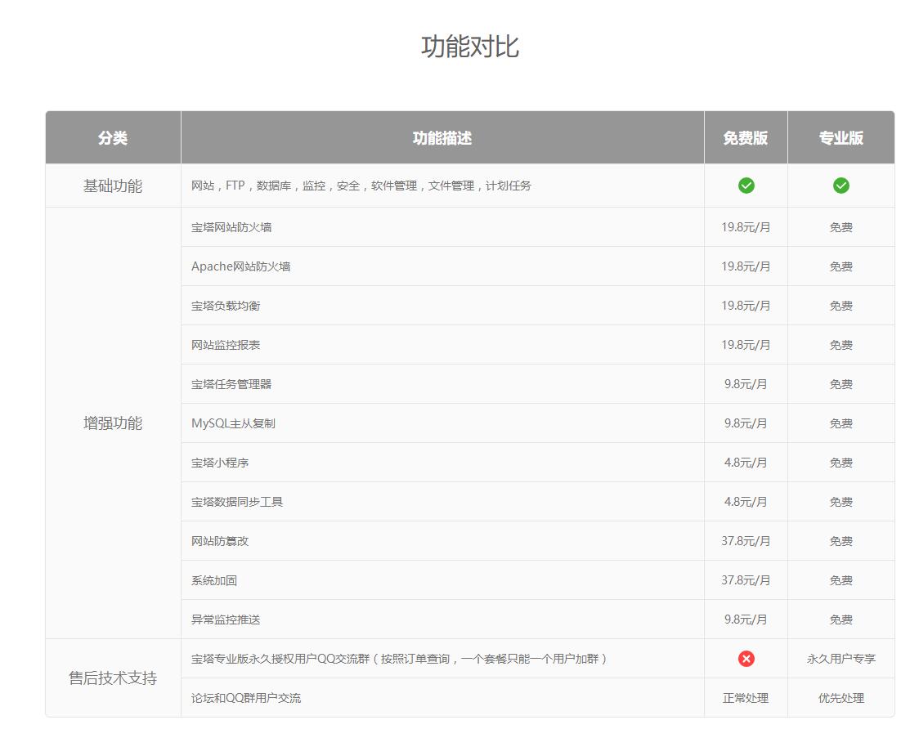
Task: Click the 37.8元/月 price for 网站防篡改
Action: point(746,541)
